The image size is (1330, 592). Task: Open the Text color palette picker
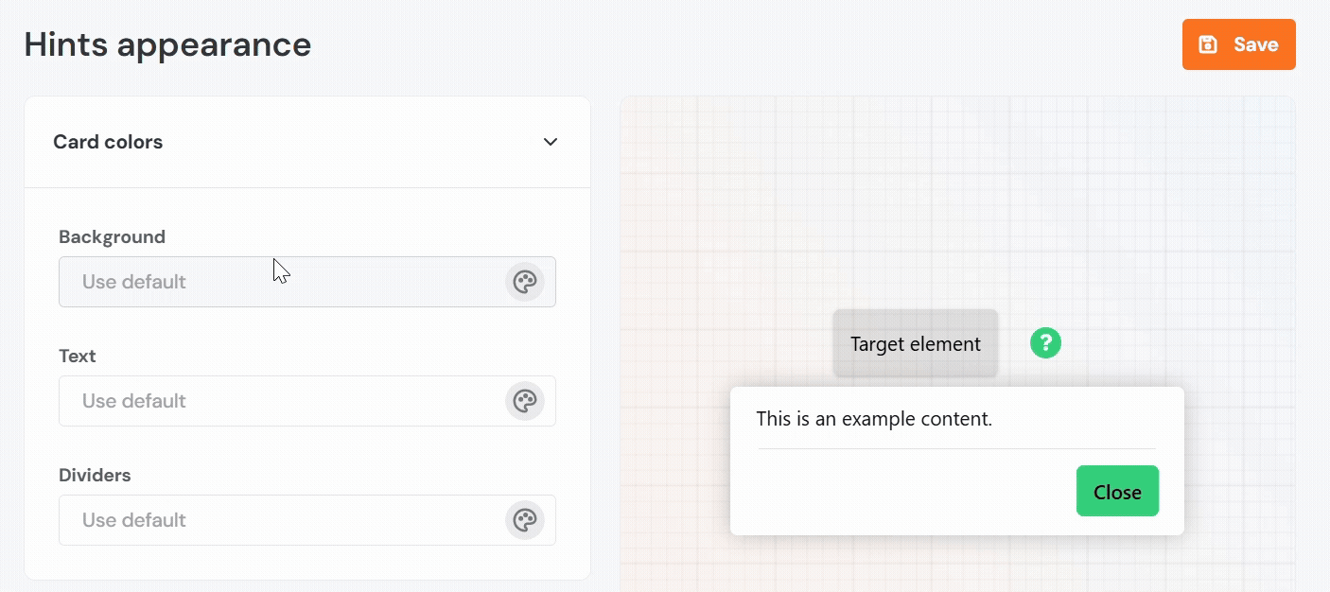click(x=524, y=401)
